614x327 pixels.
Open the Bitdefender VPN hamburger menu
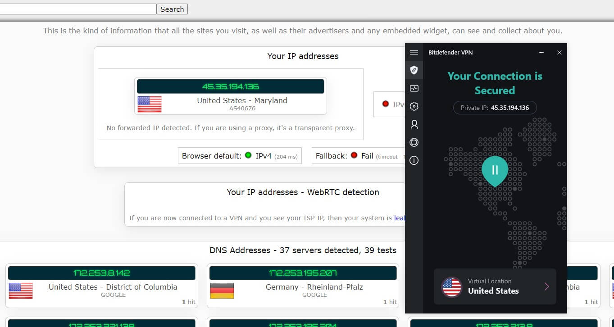click(414, 53)
